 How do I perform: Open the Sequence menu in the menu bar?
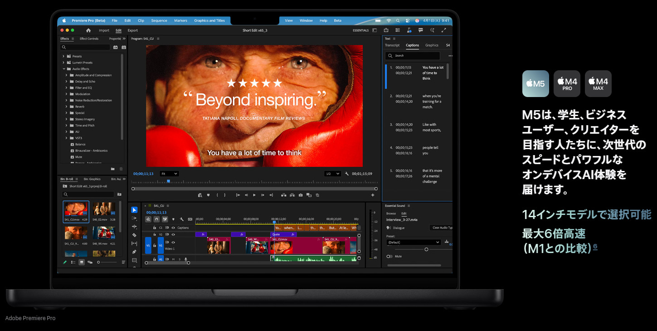point(159,20)
